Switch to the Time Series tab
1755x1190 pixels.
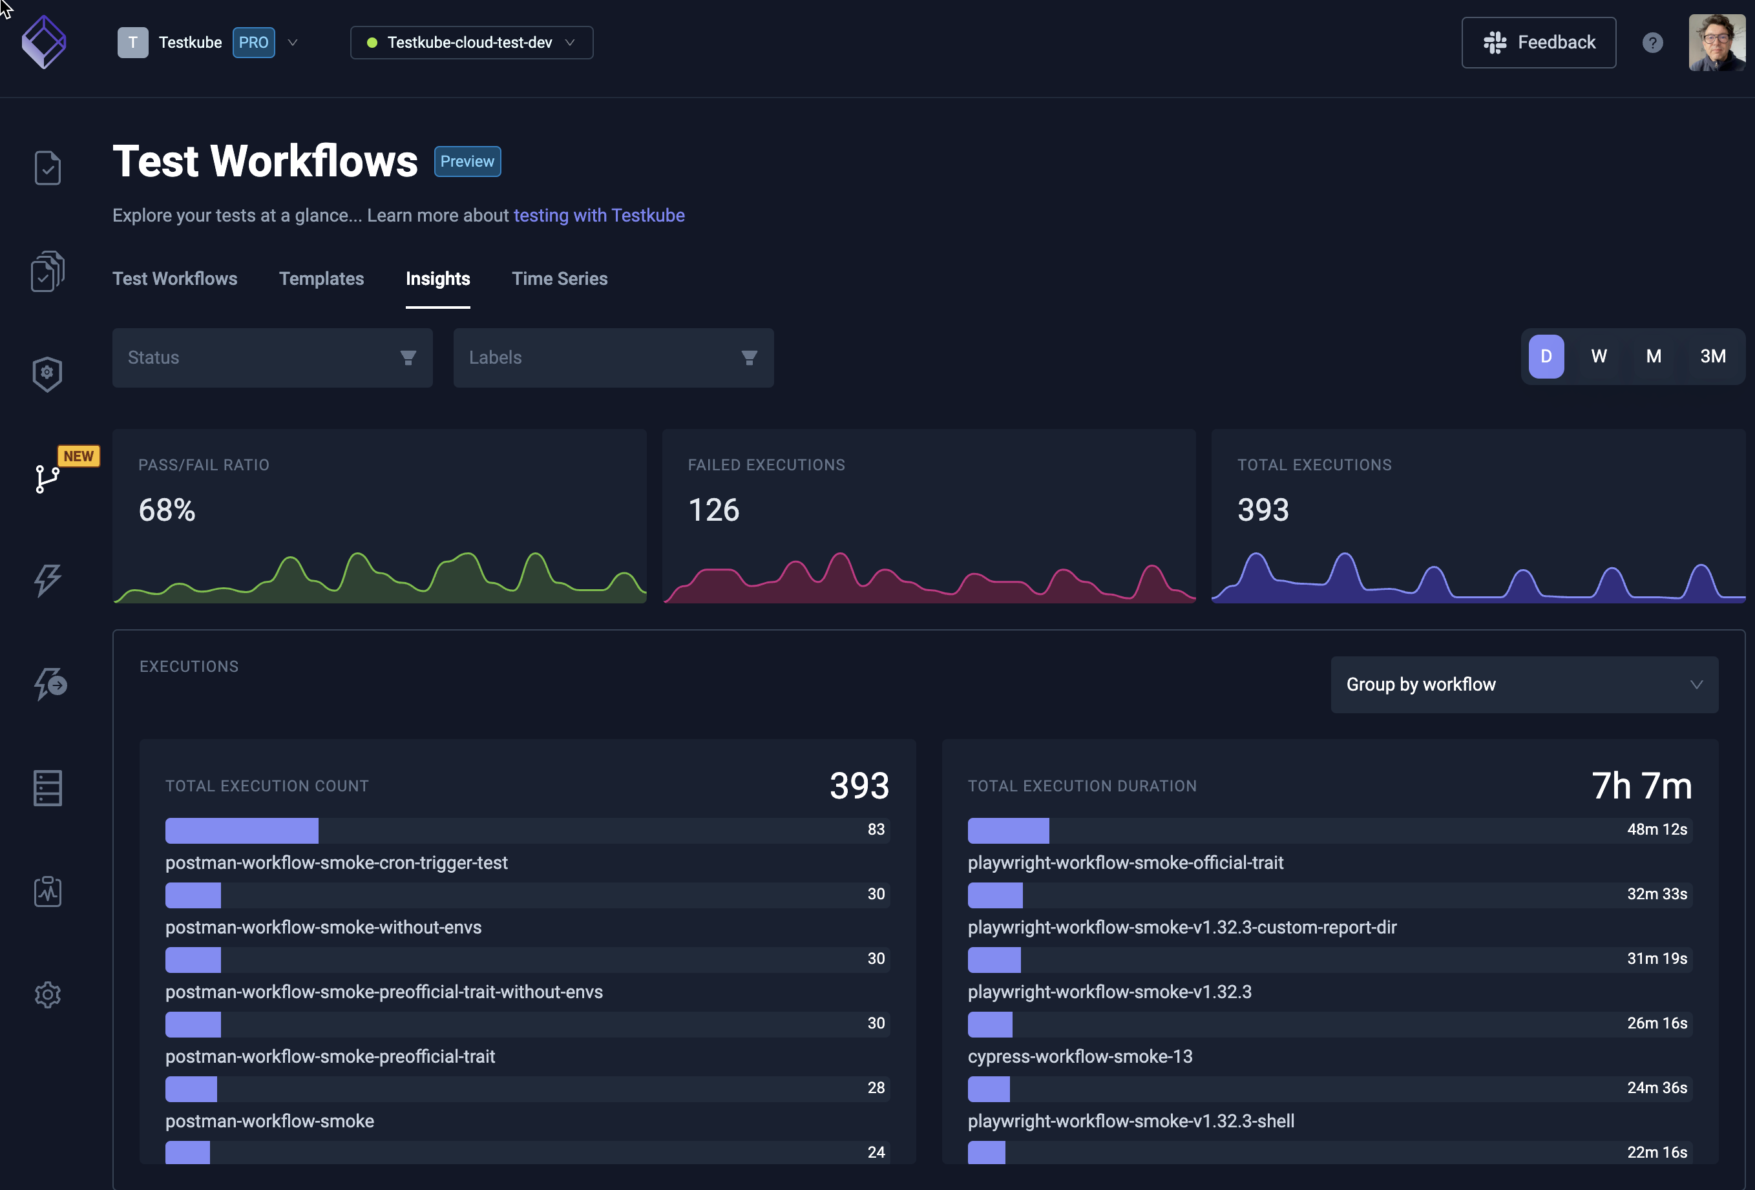click(559, 278)
